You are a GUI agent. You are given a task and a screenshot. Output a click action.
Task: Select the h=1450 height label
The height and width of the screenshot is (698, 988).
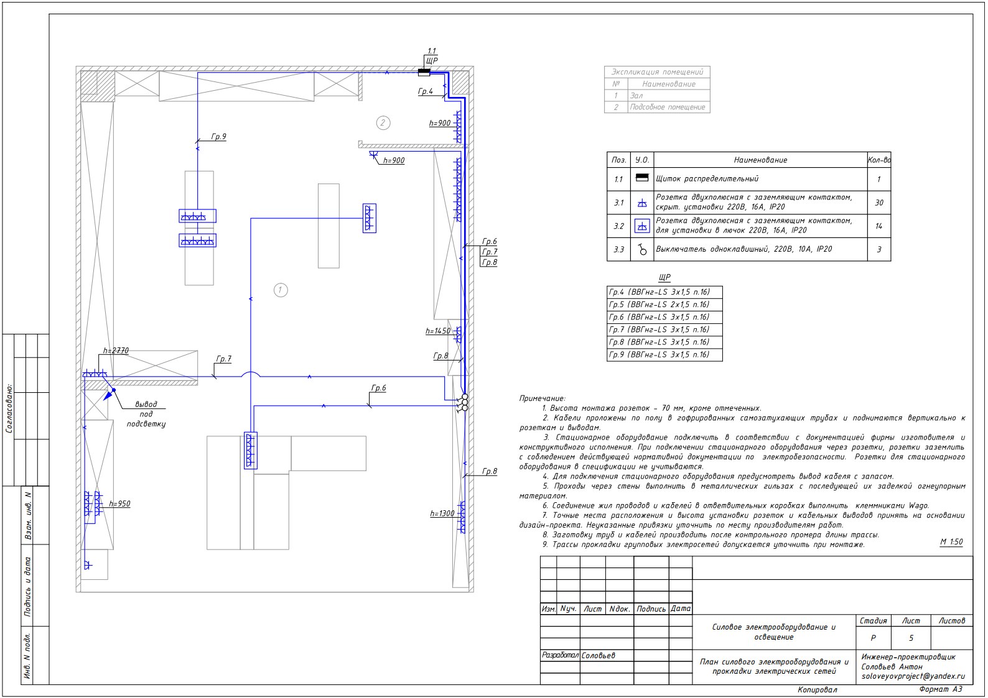438,331
